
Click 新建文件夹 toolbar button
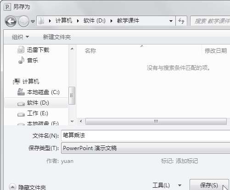(x=57, y=37)
